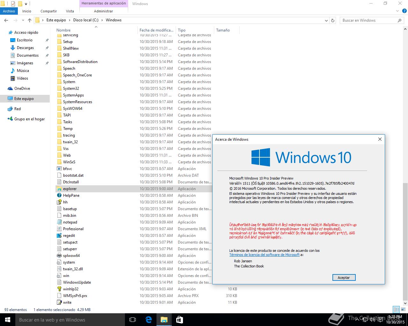Select the SoftwareDistribution folder
The image size is (408, 326).
tap(80, 62)
